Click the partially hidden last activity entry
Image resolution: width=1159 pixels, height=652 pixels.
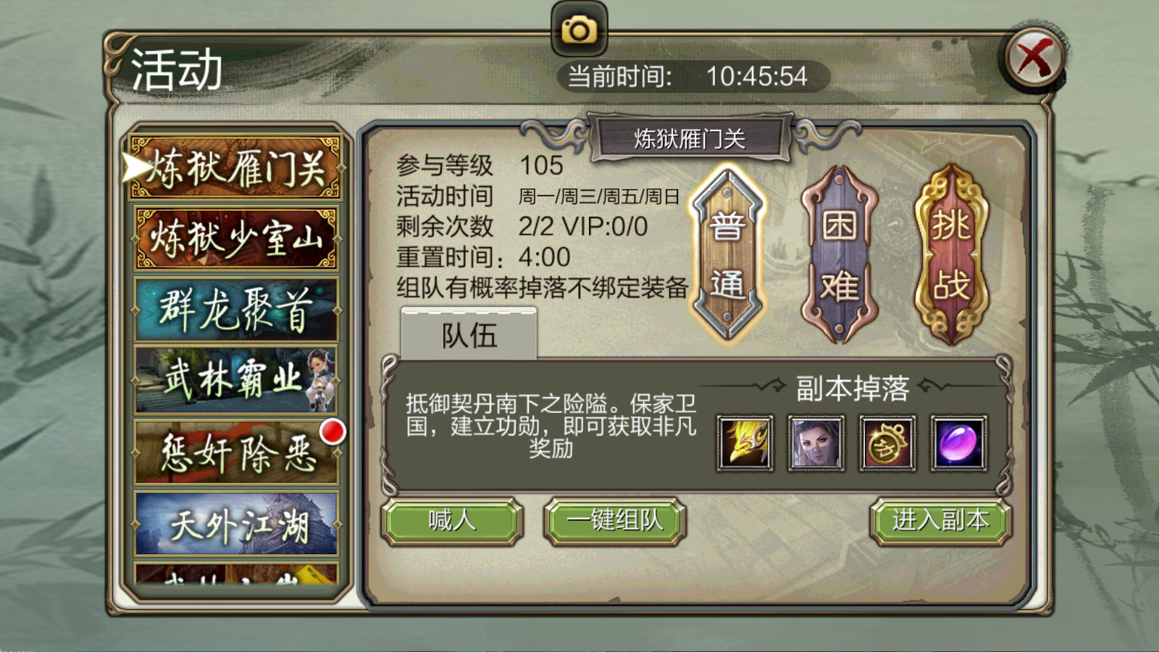(235, 574)
